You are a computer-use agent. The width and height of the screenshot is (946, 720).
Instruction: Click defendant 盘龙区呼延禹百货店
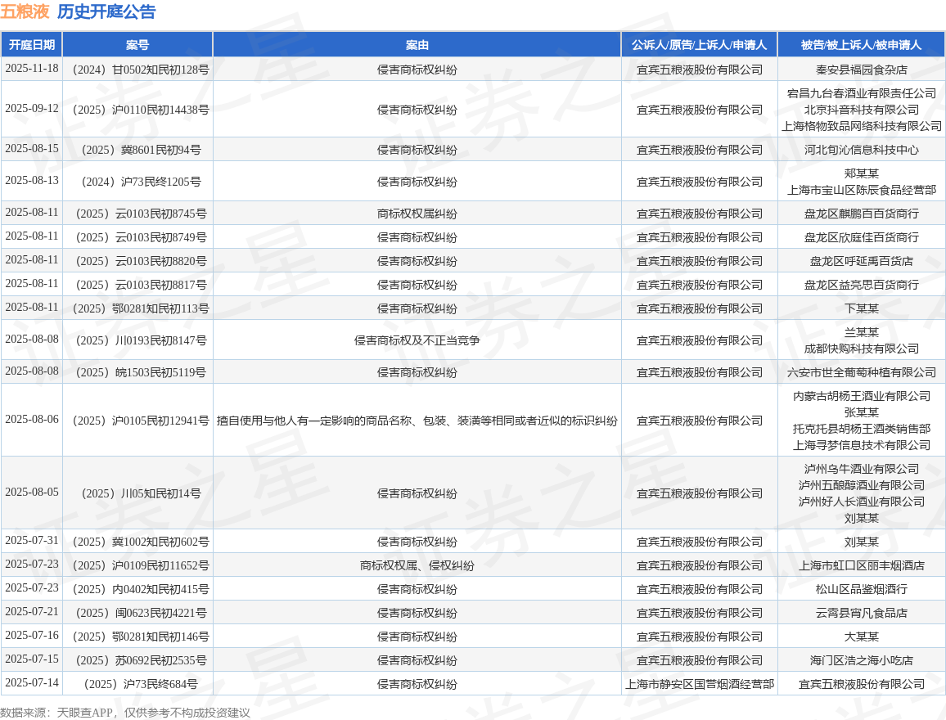click(861, 261)
